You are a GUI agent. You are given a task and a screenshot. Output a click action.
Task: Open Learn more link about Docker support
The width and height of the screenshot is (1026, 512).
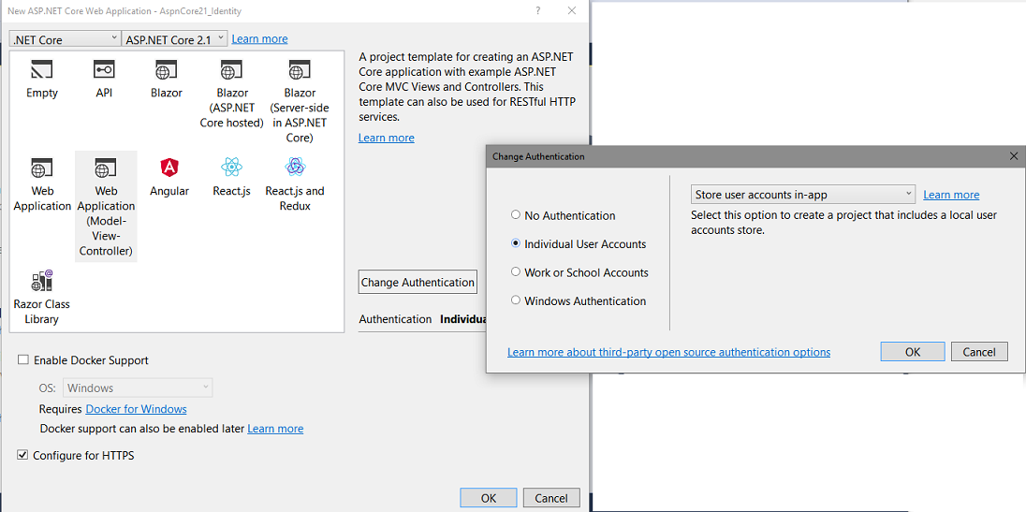[275, 429]
